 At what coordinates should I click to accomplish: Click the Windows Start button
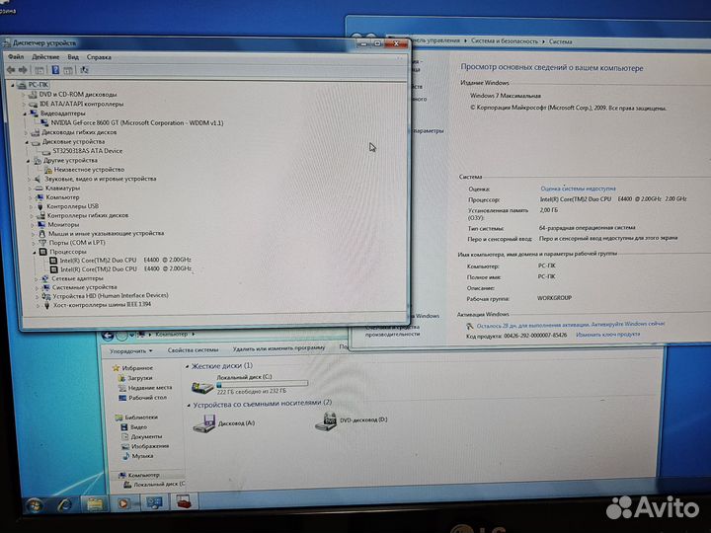coord(34,505)
